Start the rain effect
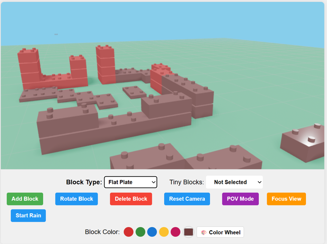 point(28,215)
